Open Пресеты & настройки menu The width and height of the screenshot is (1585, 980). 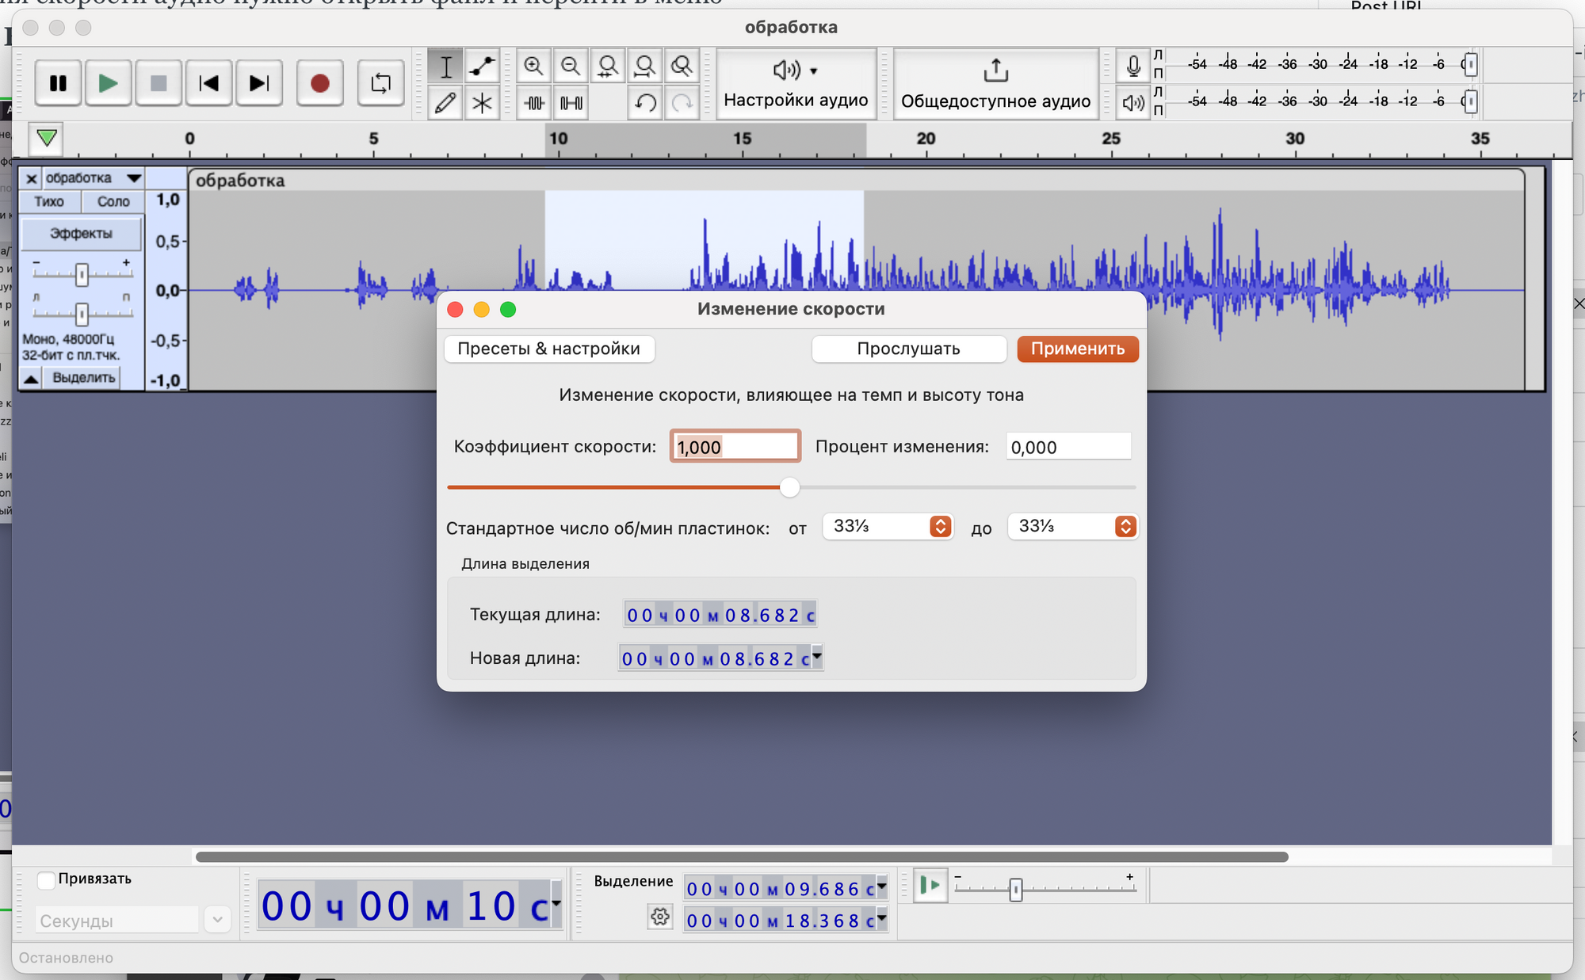coord(548,349)
